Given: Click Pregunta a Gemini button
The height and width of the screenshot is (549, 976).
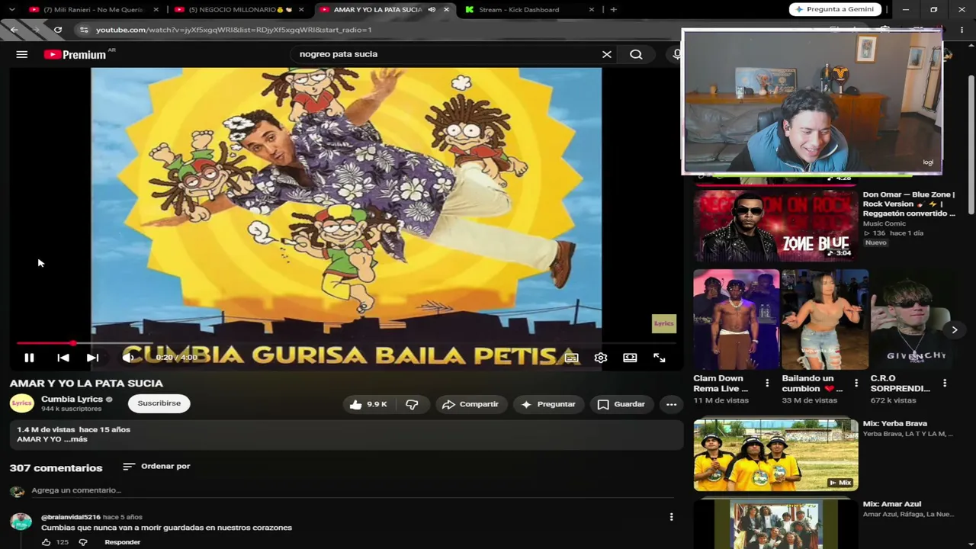Looking at the screenshot, I should tap(835, 9).
